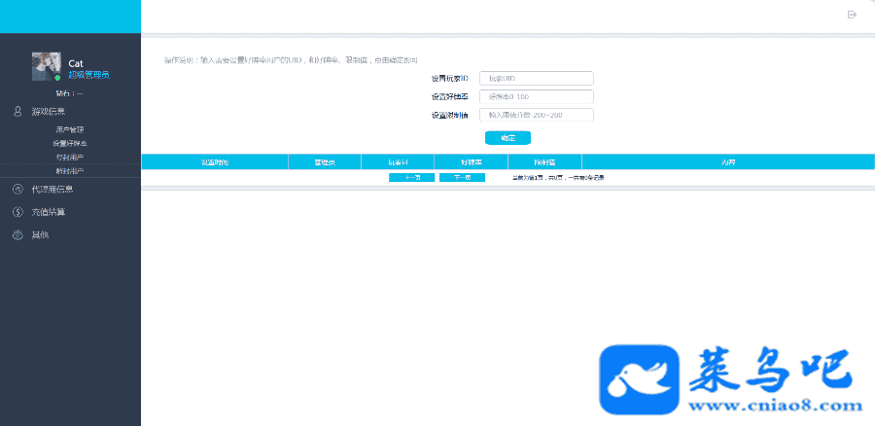Screen dimensions: 875x426
Task: Click the limit value -200~200 input field
Action: tap(536, 115)
